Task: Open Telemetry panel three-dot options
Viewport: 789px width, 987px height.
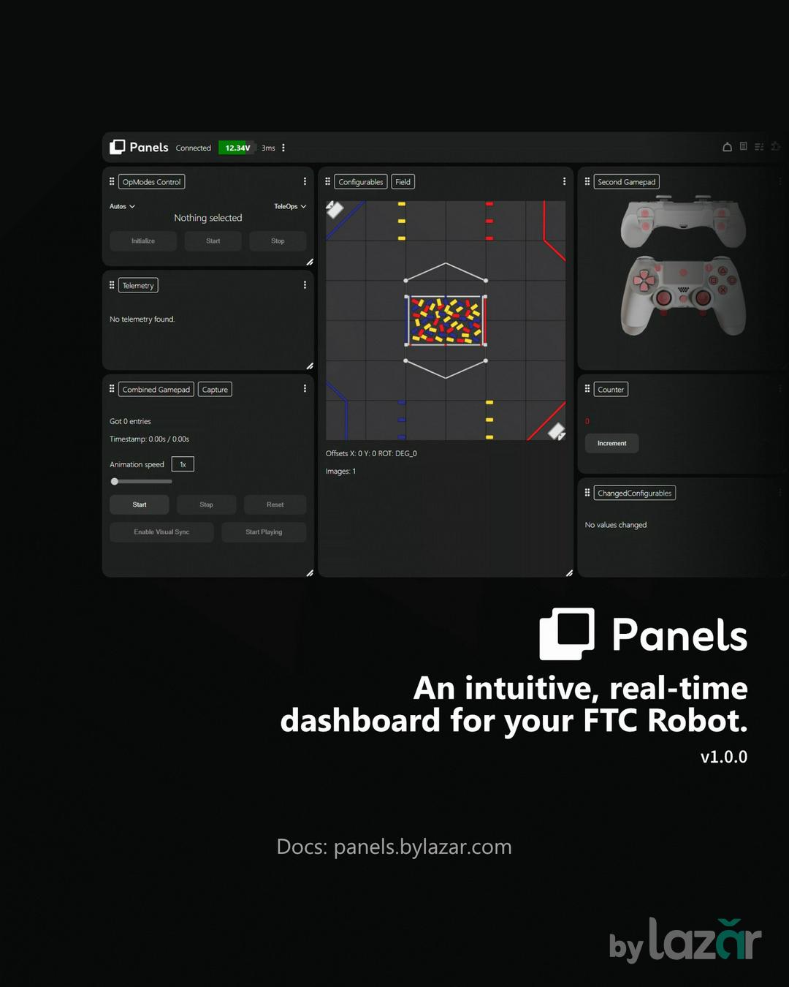Action: 305,285
